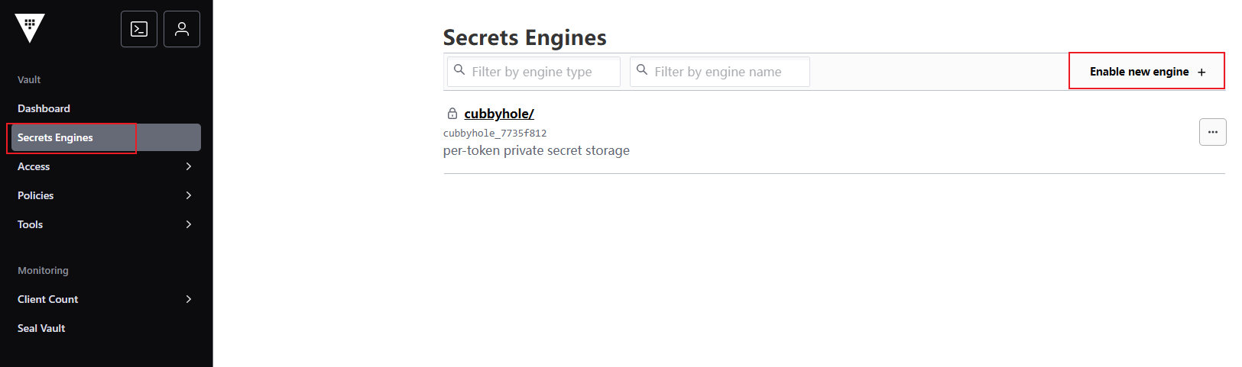The image size is (1242, 367).
Task: Click the engine type search magnifier icon
Action: click(x=459, y=70)
